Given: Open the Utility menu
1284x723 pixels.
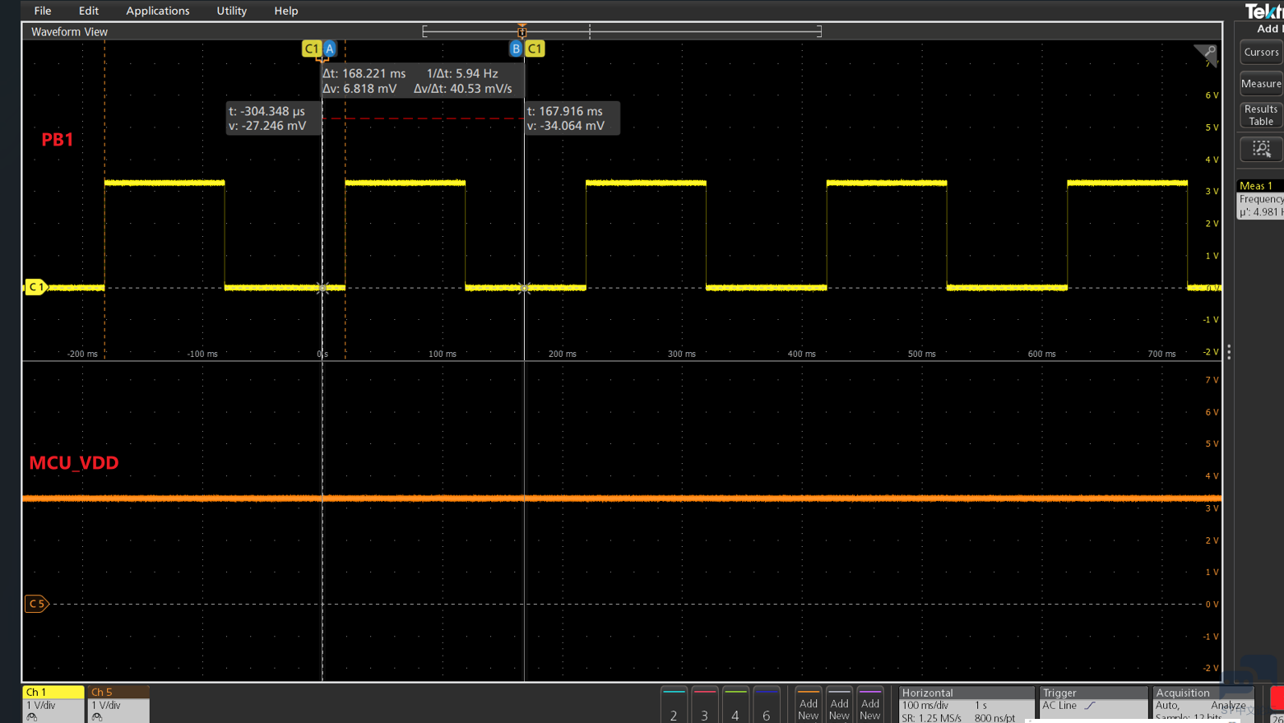Looking at the screenshot, I should 231,11.
